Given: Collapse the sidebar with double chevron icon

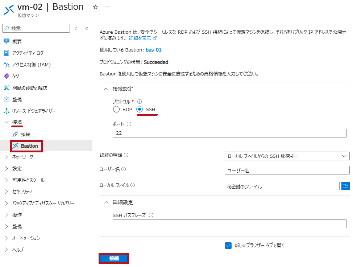Looking at the screenshot, I should tap(87, 28).
